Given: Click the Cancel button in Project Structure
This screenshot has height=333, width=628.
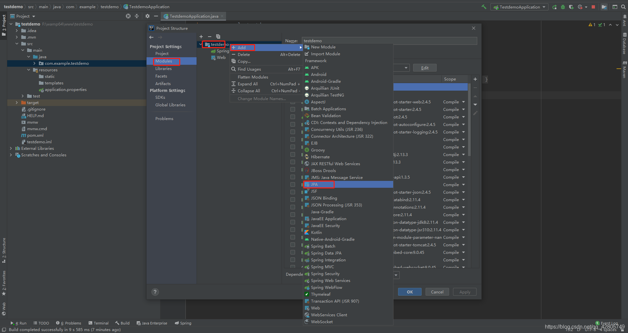Looking at the screenshot, I should [x=437, y=292].
